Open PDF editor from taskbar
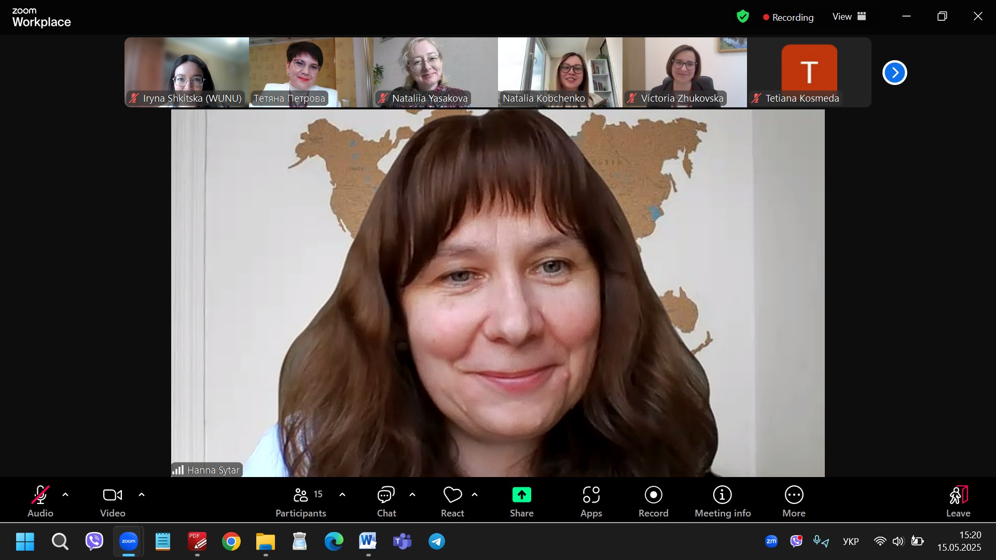The image size is (996, 560). coord(197,542)
